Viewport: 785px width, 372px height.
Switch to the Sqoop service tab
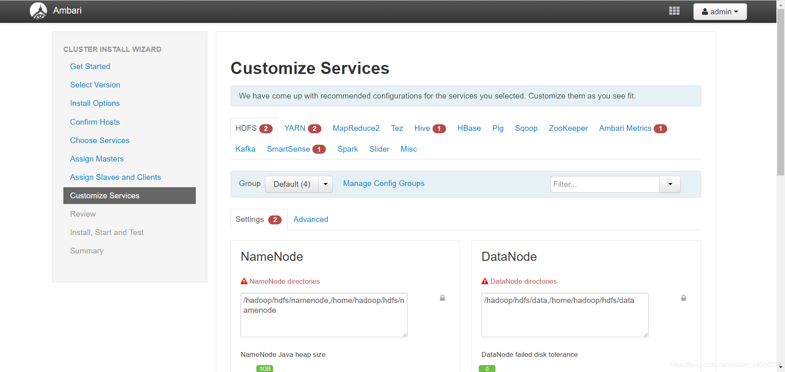(x=526, y=128)
